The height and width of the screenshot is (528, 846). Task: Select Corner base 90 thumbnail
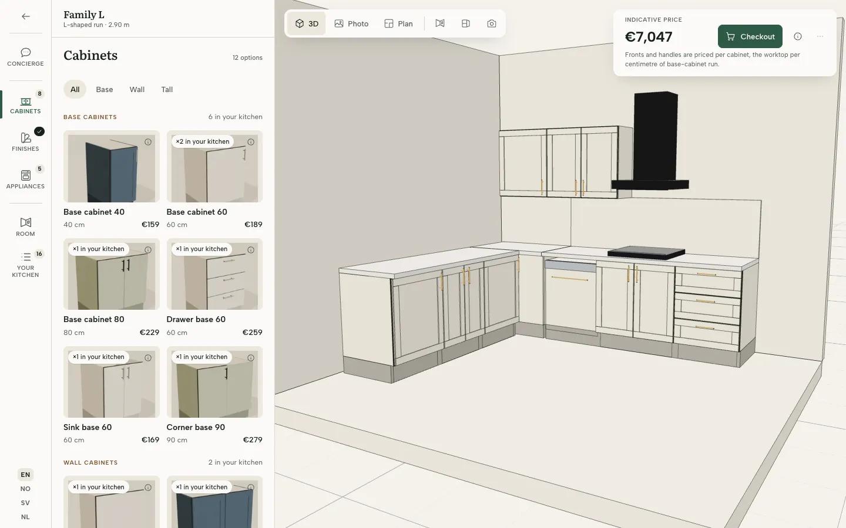pyautogui.click(x=214, y=382)
